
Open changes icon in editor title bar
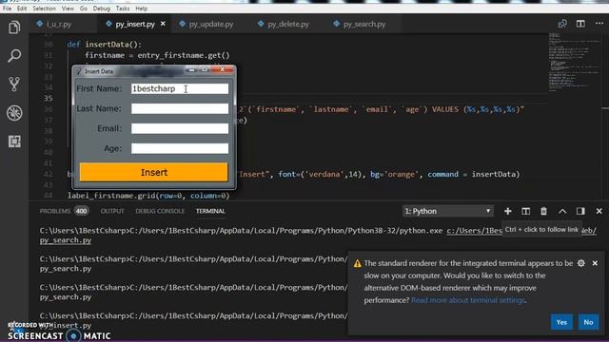pyautogui.click(x=562, y=24)
